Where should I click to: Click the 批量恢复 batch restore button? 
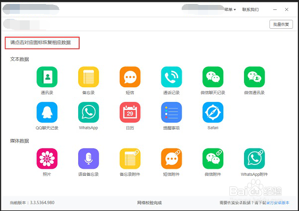(281, 24)
